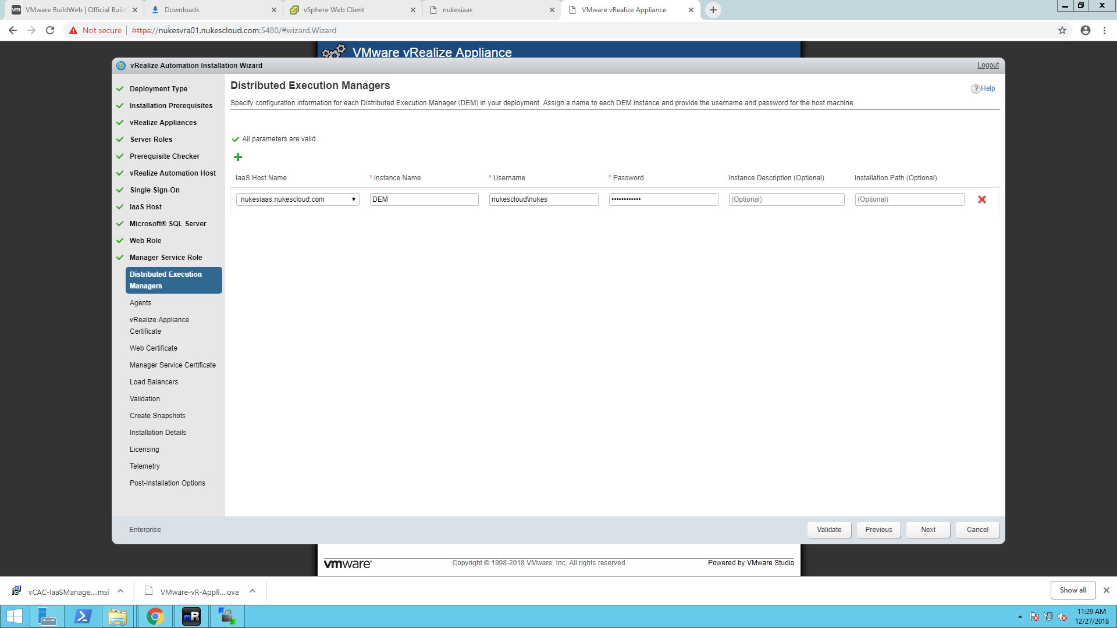Delete the DEM row with red X
1117x628 pixels.
click(x=982, y=199)
